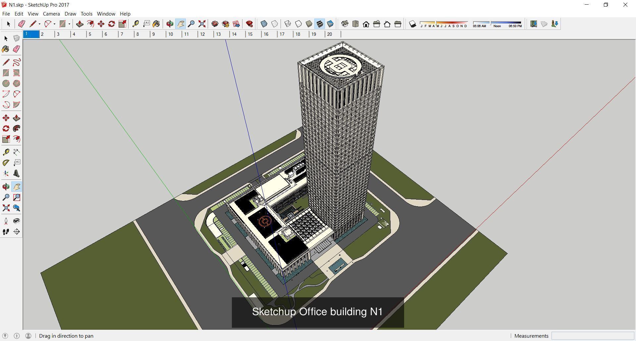Select the Freehand tool in side toolbar
Screen dimensions: 636x341
pos(17,62)
